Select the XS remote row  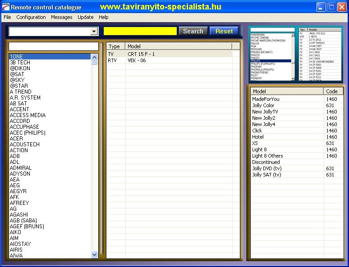click(x=297, y=143)
